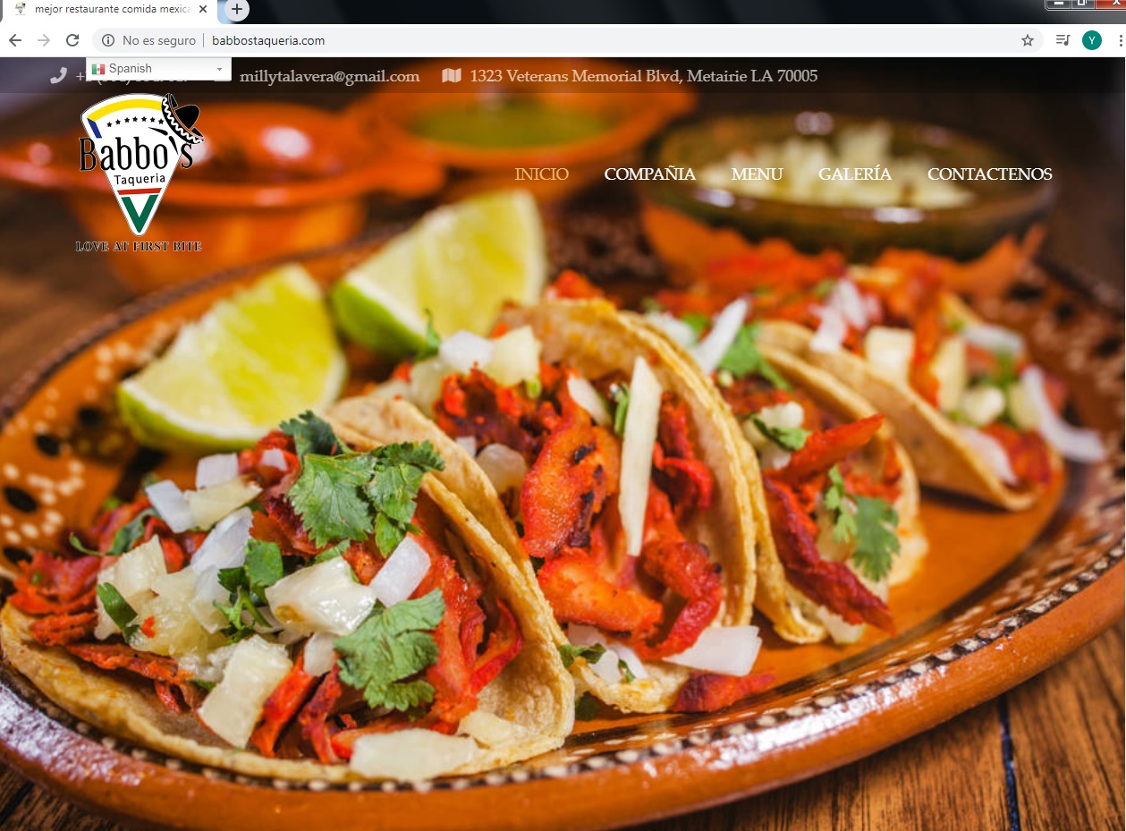This screenshot has height=831, width=1126.
Task: Minimize the Chrome window
Action: (1058, 4)
